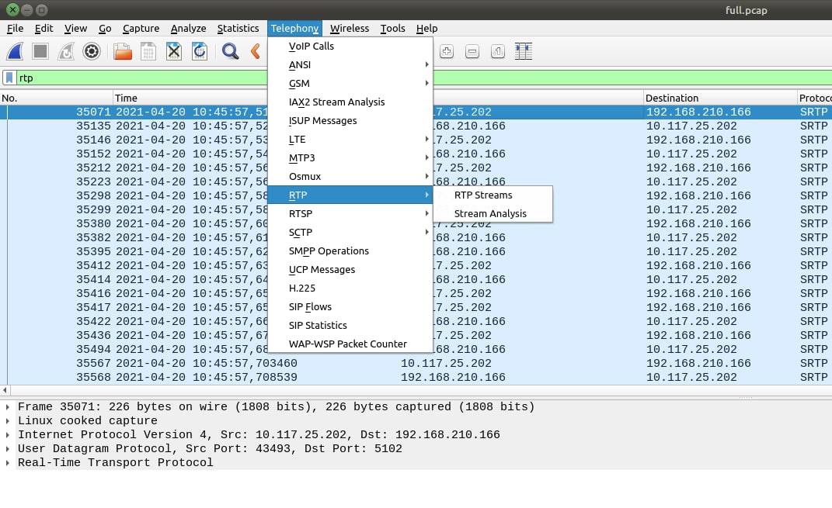Click the horizontal scrollbar left arrow
Viewport: 832px width, 508px height.
[x=5, y=390]
